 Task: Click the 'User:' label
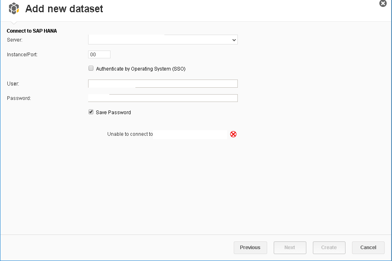(13, 84)
